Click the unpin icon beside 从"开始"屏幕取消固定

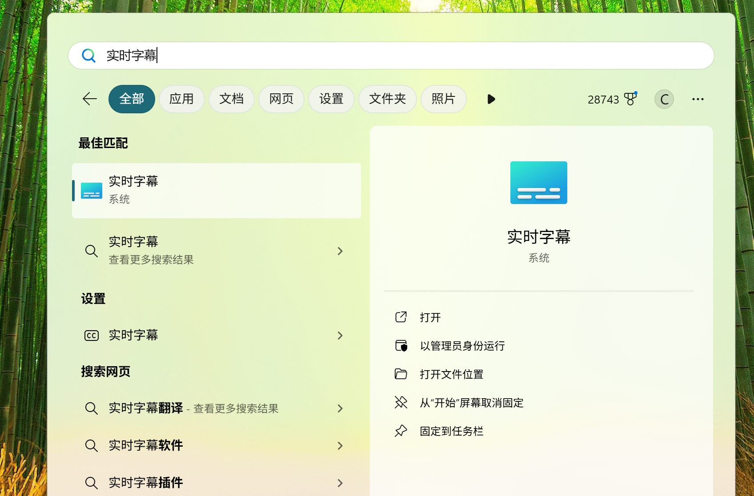tap(401, 403)
